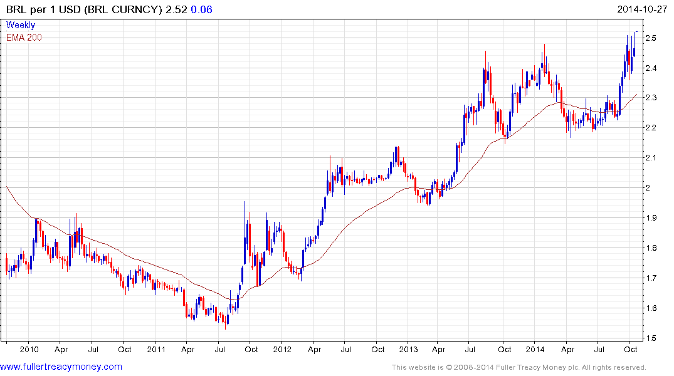Click the 2.1 price axis label
Screen dimensions: 674x376
coord(651,158)
